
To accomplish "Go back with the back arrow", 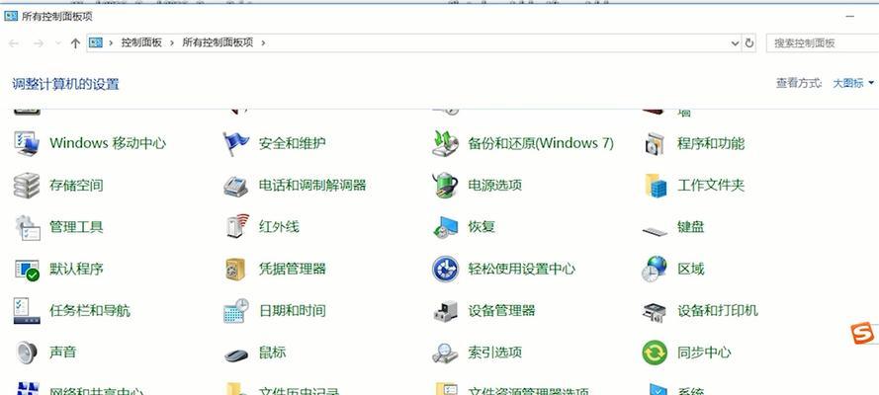I will [14, 43].
